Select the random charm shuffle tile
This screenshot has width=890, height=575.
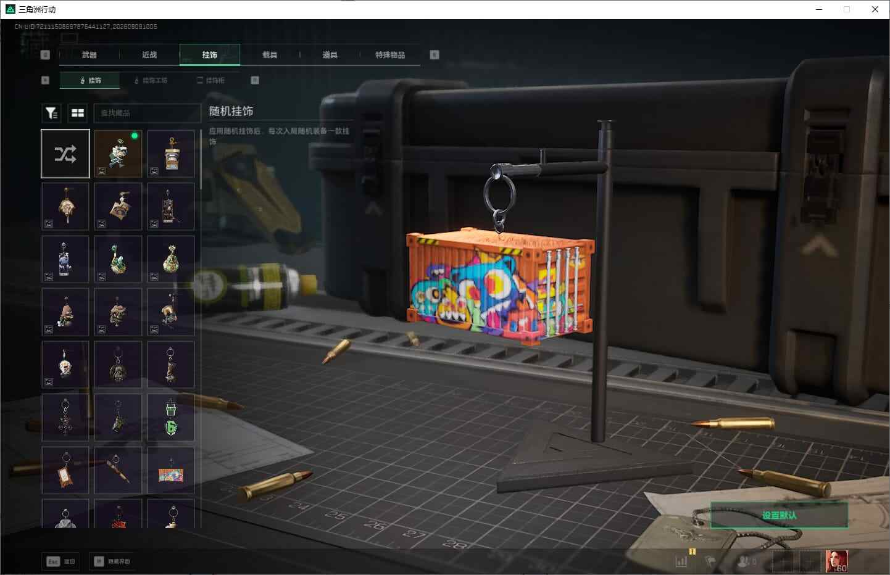point(65,154)
